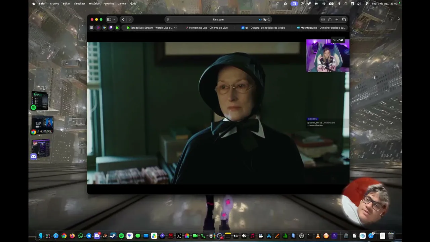Select the Chrome window in Stage Manager
This screenshot has width=430, height=242.
(42, 125)
